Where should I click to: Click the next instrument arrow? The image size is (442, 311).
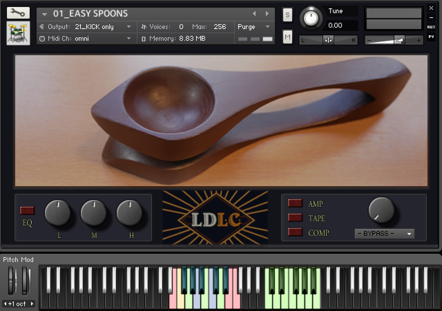267,14
